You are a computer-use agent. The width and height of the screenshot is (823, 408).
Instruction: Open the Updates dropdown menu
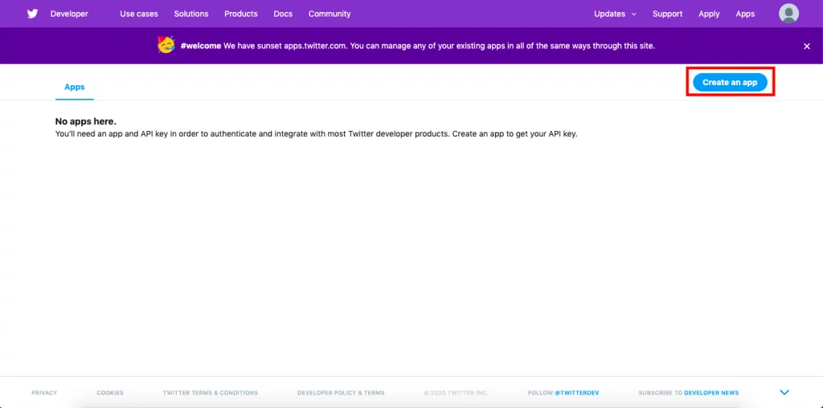[x=615, y=14]
